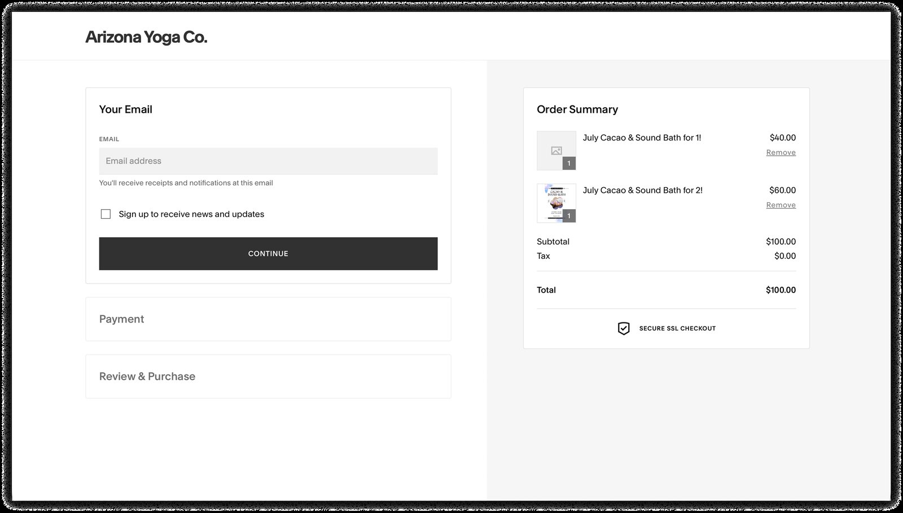Click the Order Summary heading
Image resolution: width=903 pixels, height=513 pixels.
point(577,109)
